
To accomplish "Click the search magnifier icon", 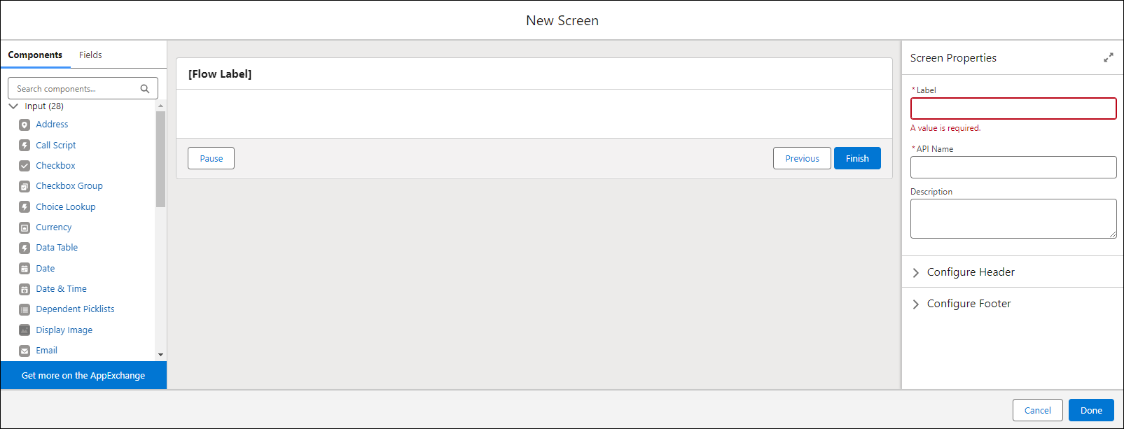I will [145, 89].
